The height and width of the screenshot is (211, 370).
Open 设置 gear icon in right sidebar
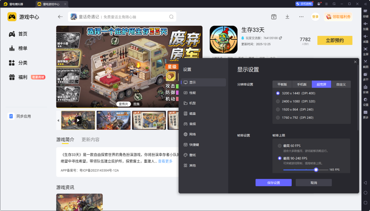366,99
